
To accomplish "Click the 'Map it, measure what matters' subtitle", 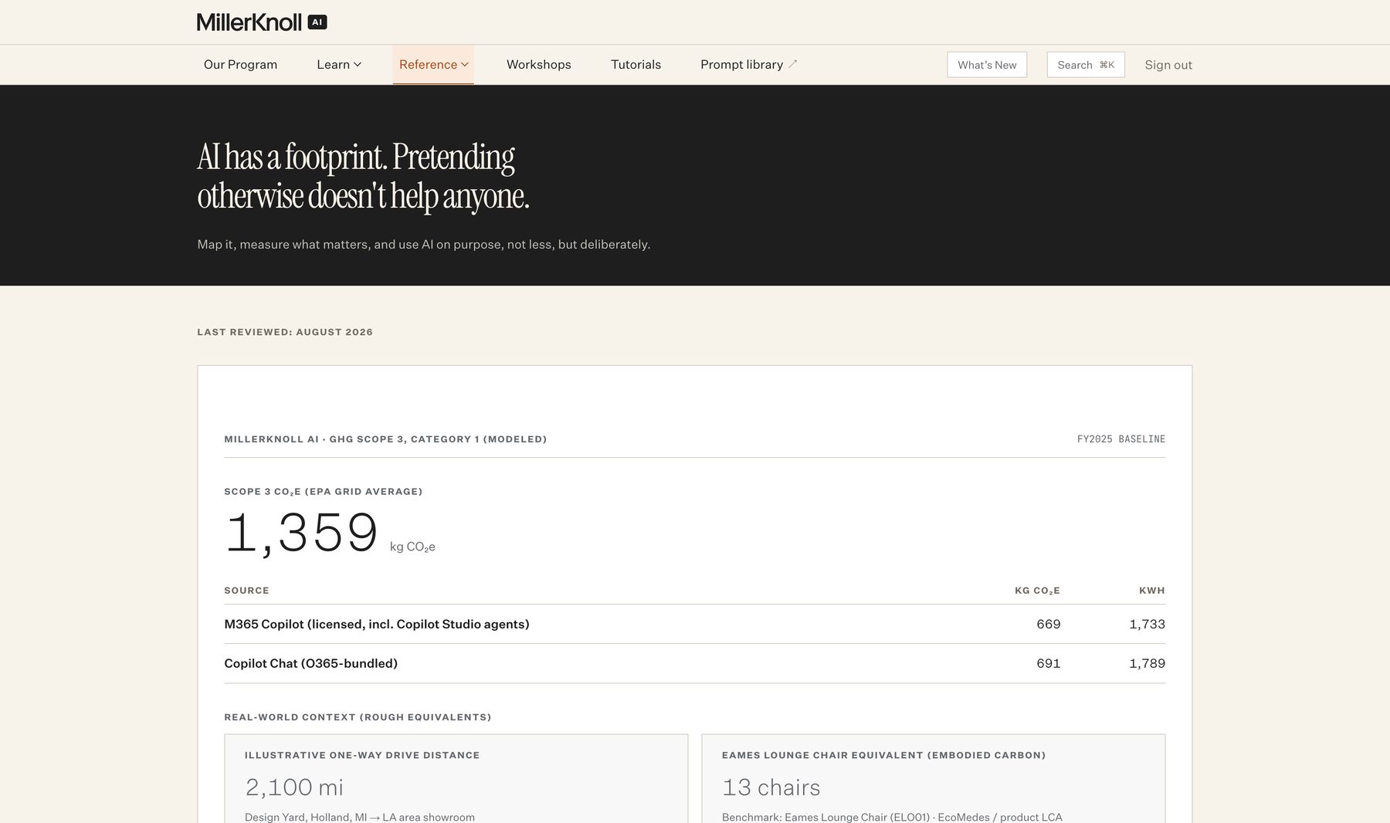I will 424,245.
